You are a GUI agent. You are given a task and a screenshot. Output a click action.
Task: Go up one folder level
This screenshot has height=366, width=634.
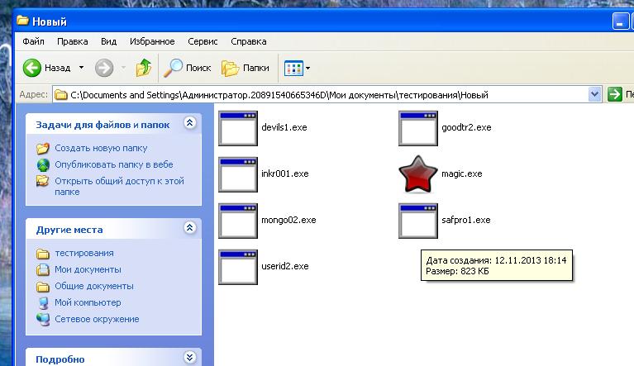144,68
